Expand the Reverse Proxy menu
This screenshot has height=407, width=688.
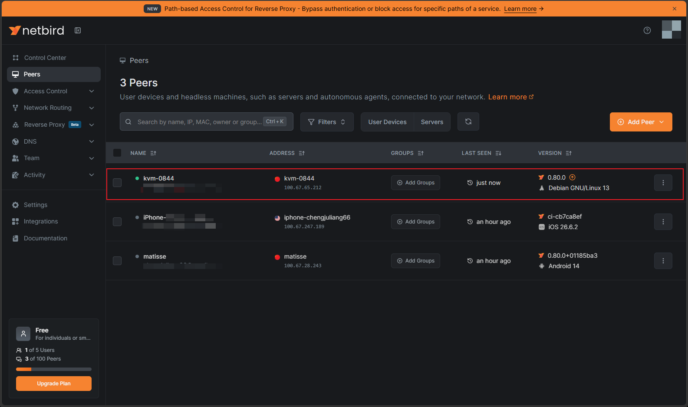pos(54,125)
